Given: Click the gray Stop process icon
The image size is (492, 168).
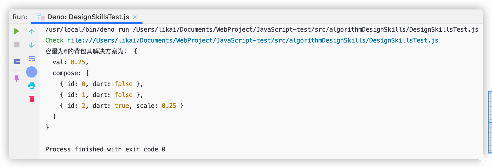Looking at the screenshot, I should click(17, 45).
